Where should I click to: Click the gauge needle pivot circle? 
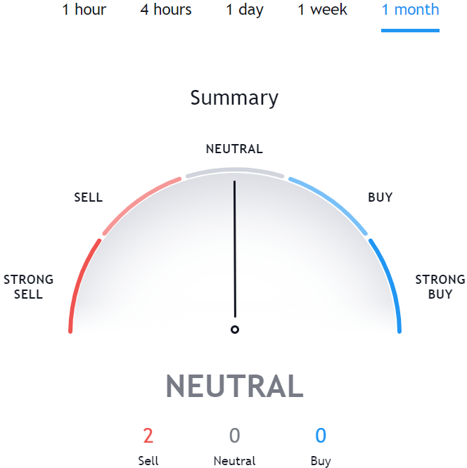(235, 330)
